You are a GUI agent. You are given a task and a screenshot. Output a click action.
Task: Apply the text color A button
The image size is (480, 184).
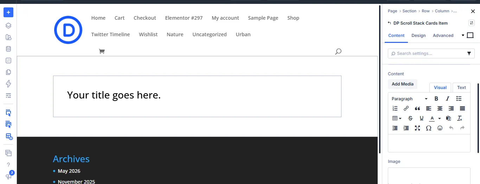click(x=432, y=118)
